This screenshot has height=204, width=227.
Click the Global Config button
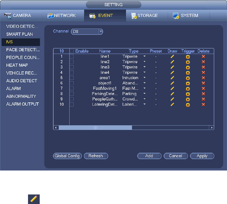click(x=67, y=156)
